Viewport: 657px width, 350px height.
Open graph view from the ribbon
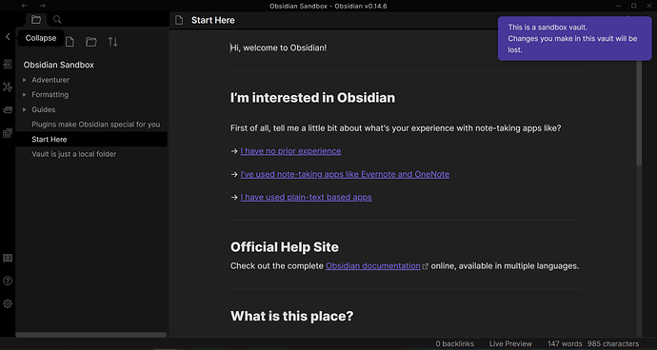pyautogui.click(x=8, y=87)
